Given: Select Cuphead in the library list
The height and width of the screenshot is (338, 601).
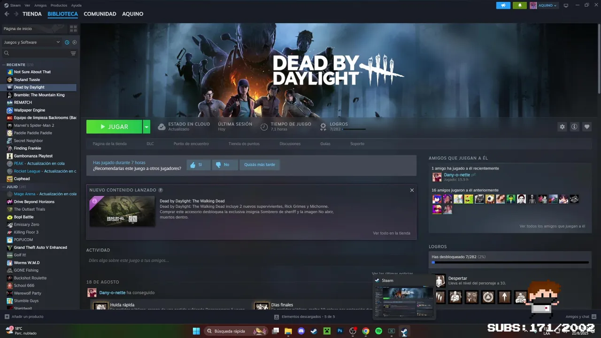Looking at the screenshot, I should (22, 179).
